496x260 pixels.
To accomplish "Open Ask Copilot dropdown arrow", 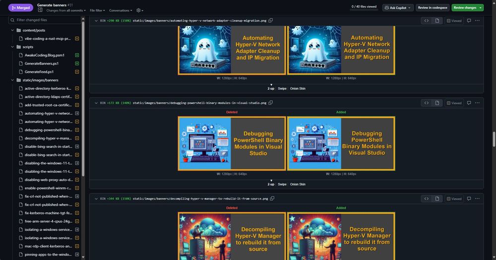I will pos(409,7).
